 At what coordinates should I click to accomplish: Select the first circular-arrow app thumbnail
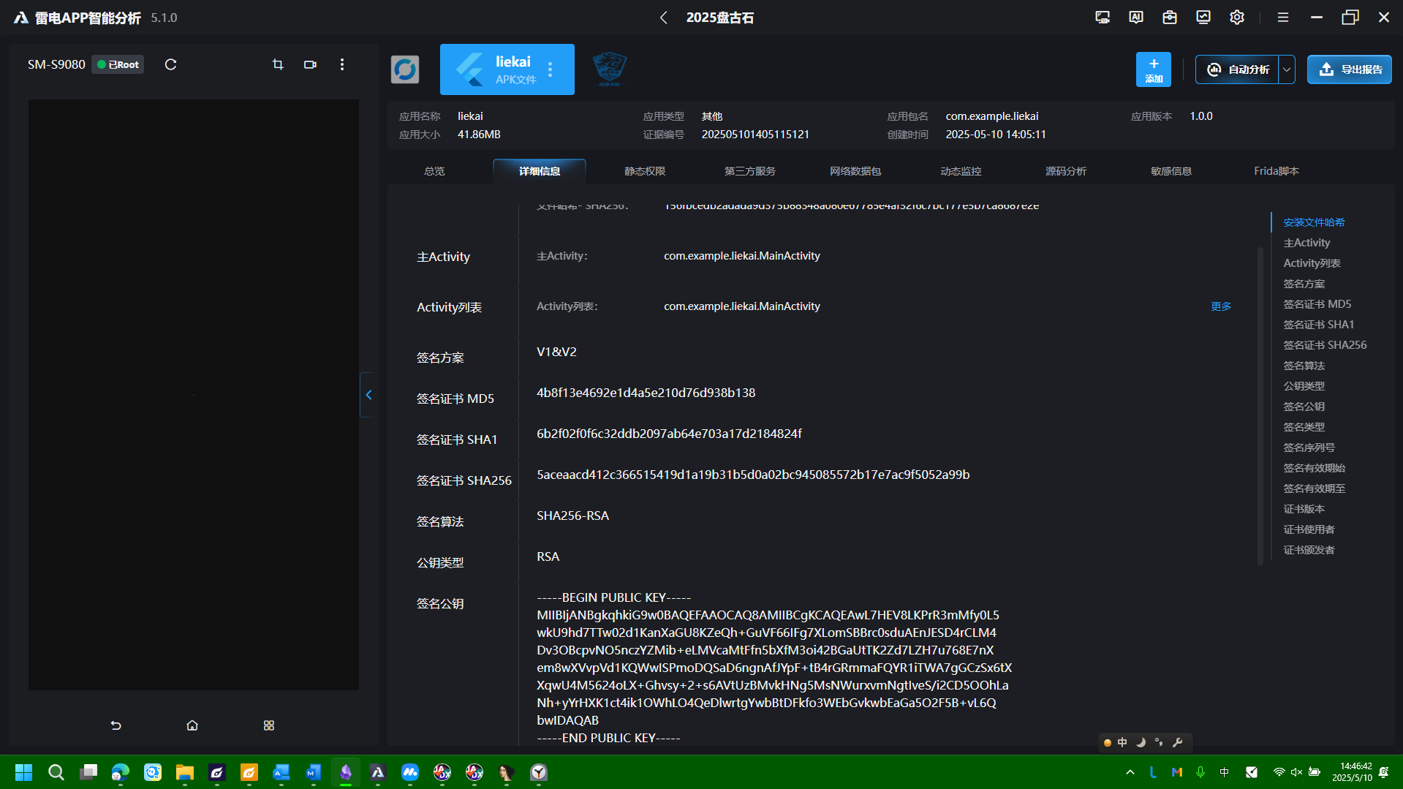click(405, 69)
